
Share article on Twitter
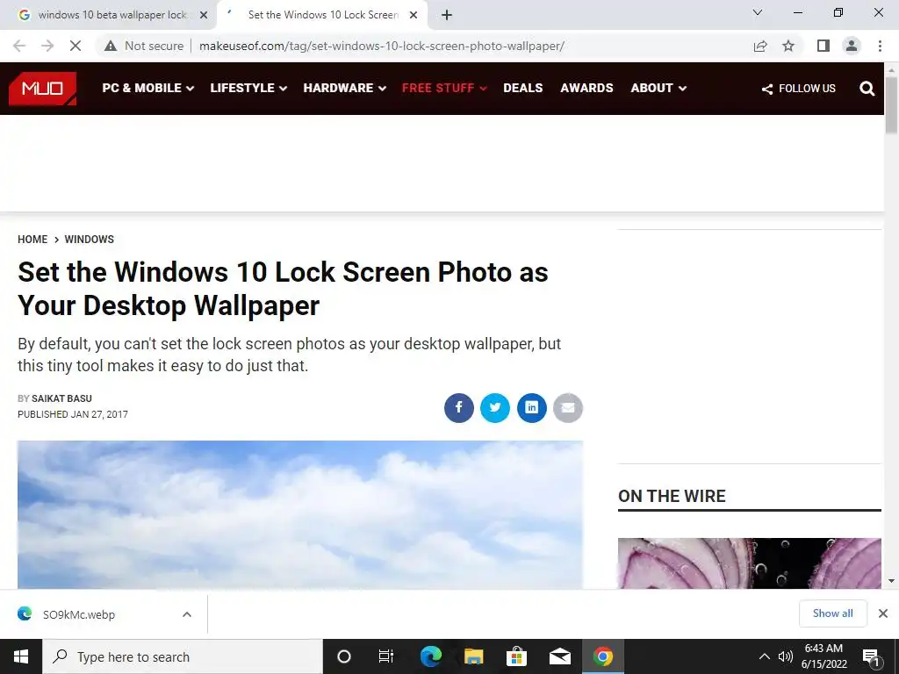point(495,407)
